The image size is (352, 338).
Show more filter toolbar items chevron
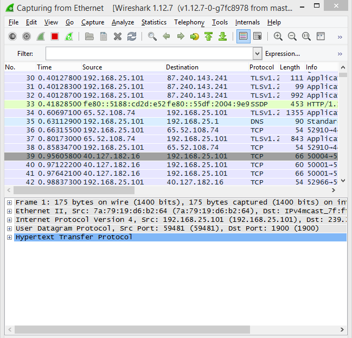click(x=340, y=54)
